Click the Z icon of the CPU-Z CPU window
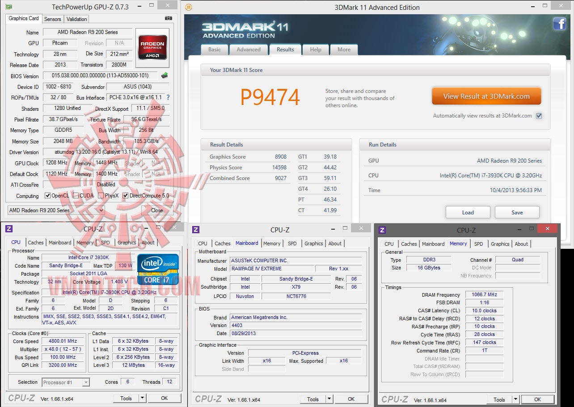This screenshot has width=574, height=407. tap(9, 229)
